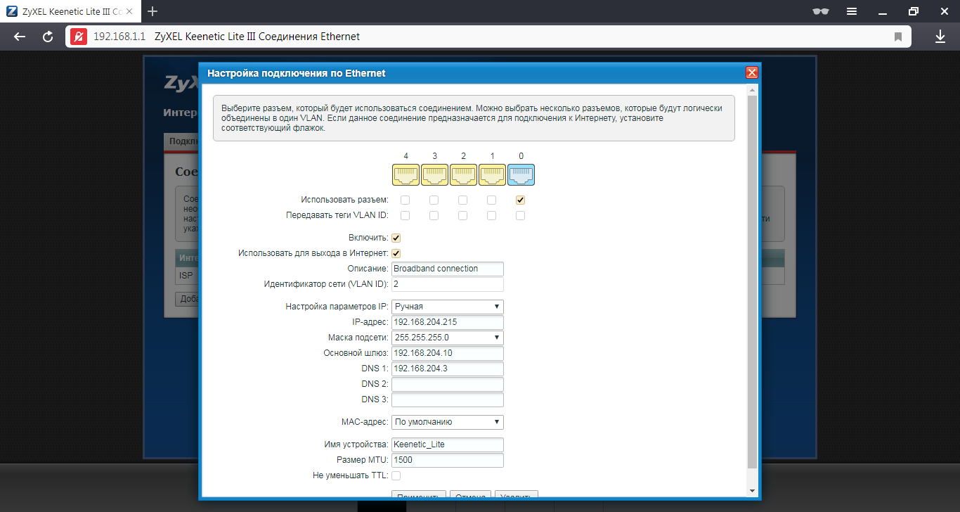Check 'Использовать разъем' for port 3

tap(434, 200)
